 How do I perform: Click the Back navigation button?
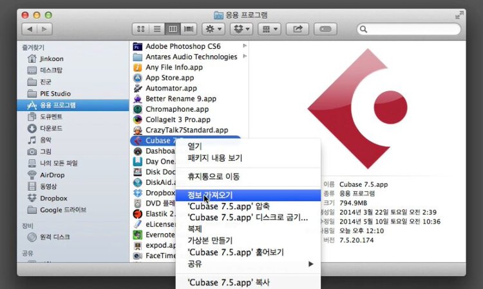[28, 29]
